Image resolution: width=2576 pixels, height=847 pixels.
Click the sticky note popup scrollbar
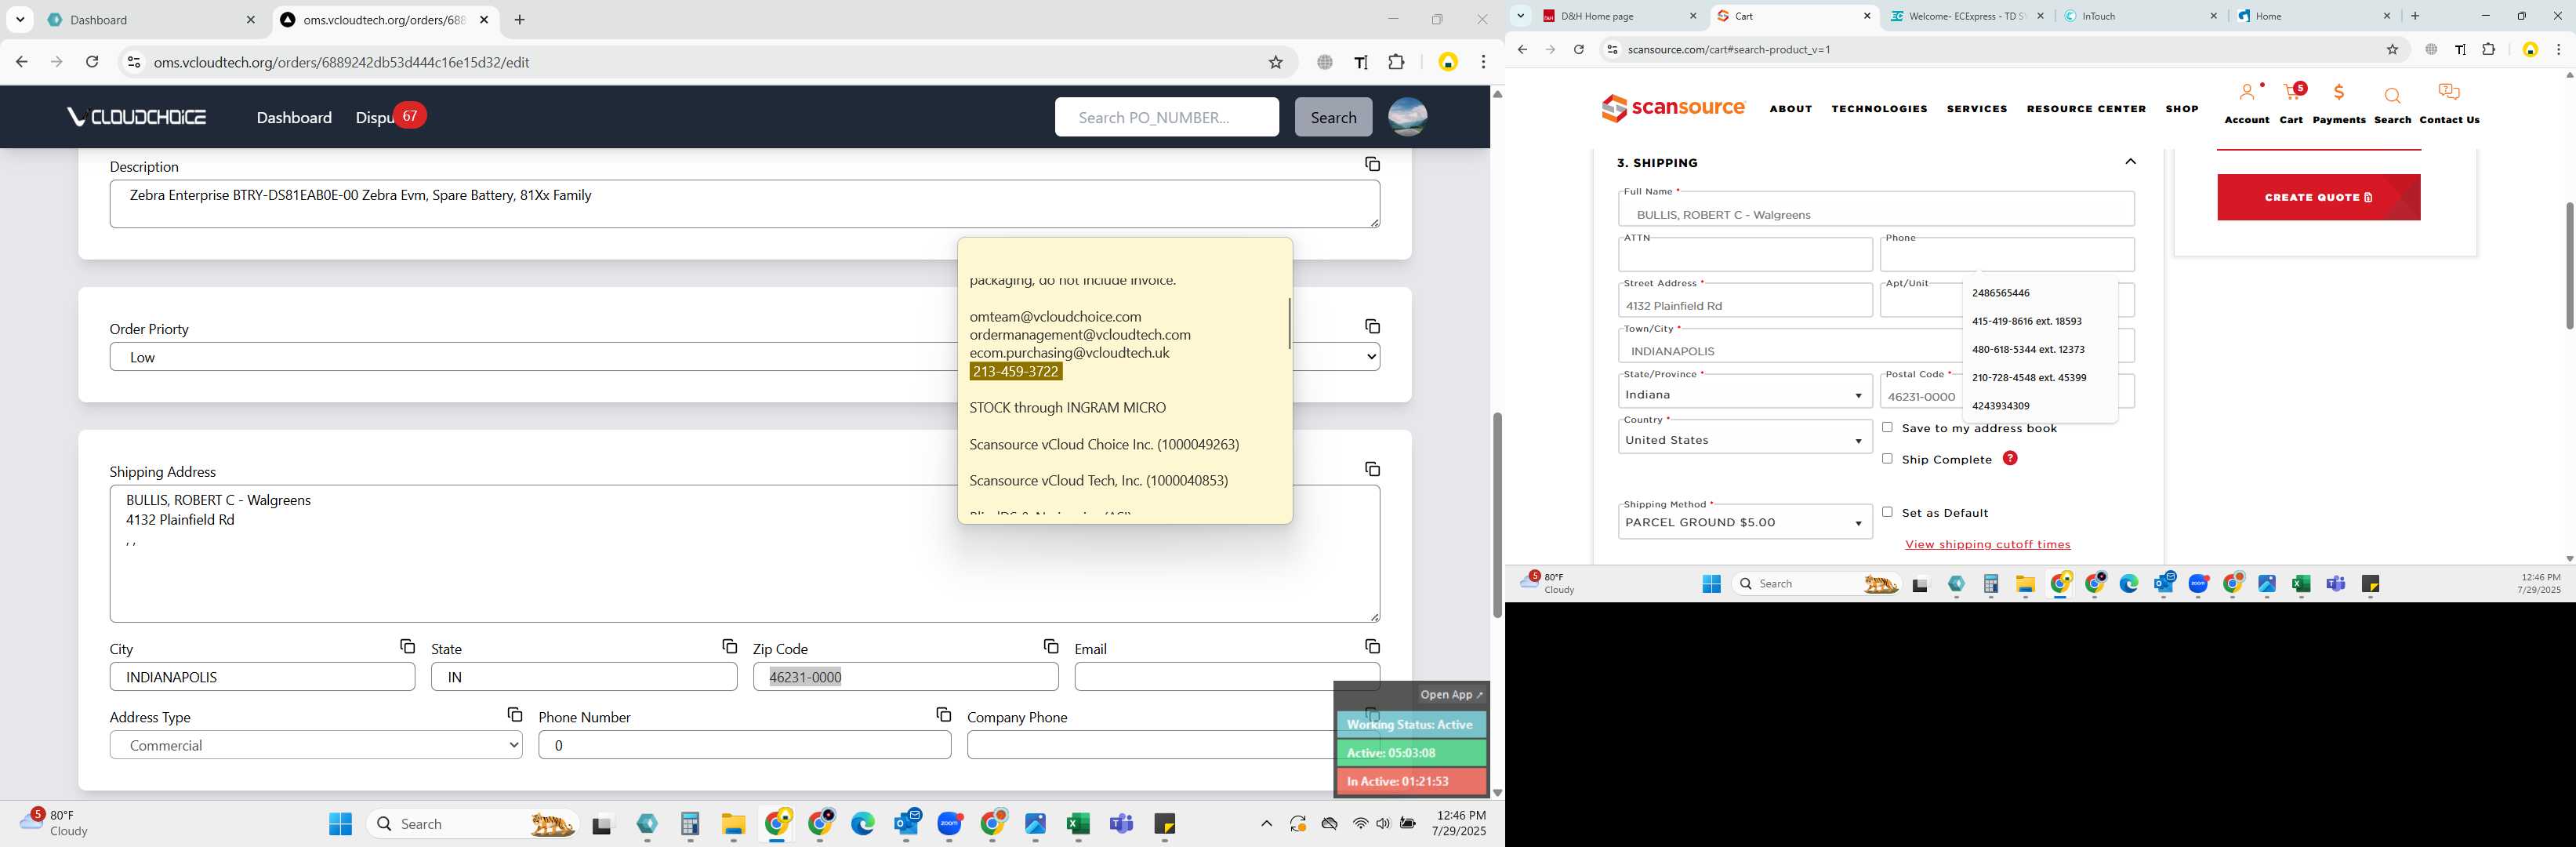click(1289, 323)
